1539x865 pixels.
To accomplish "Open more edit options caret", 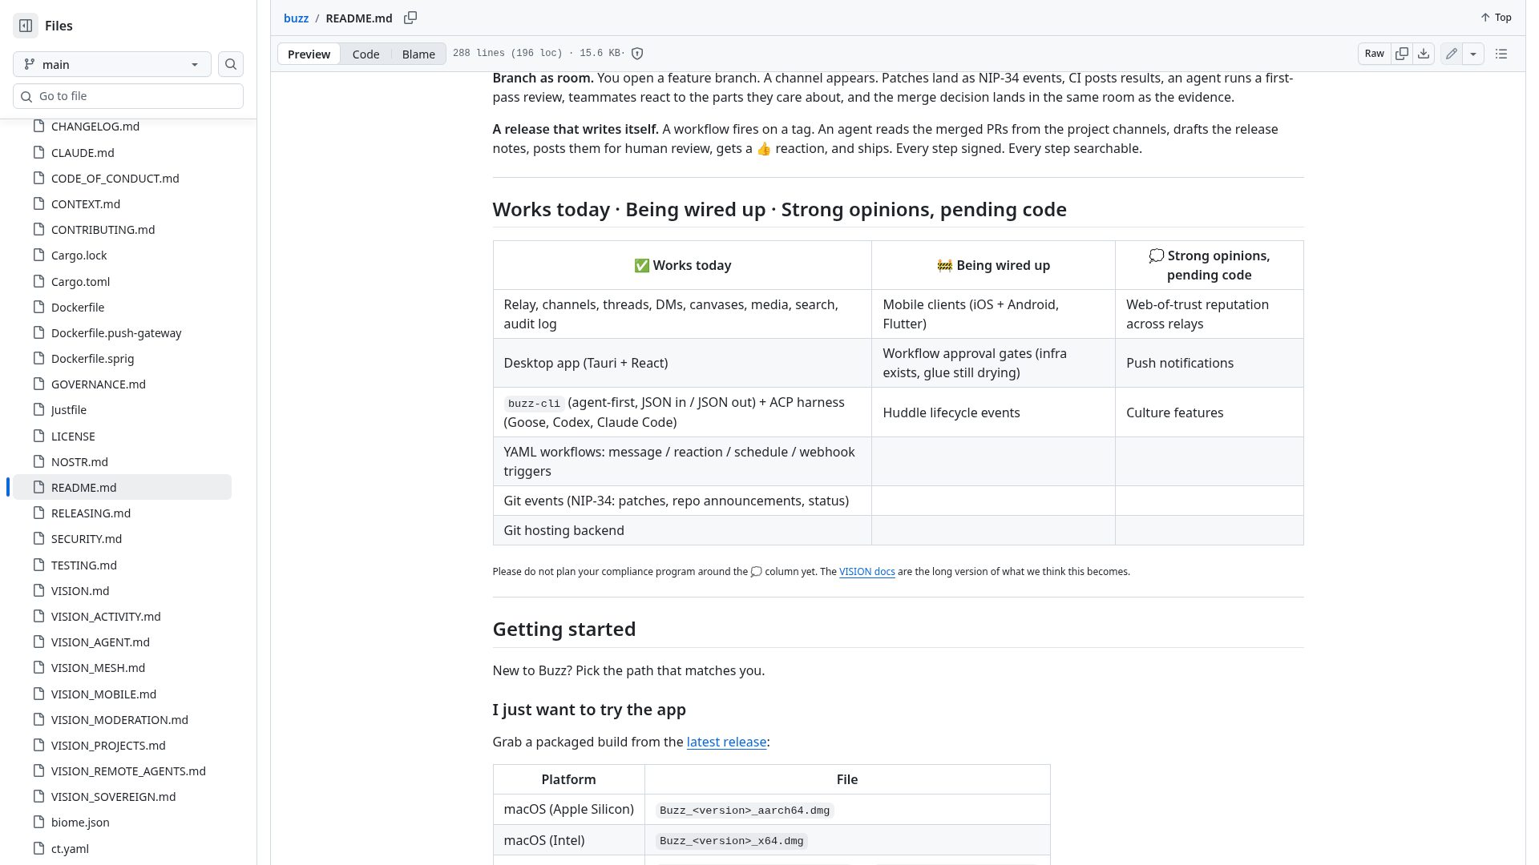I will pos(1473,54).
